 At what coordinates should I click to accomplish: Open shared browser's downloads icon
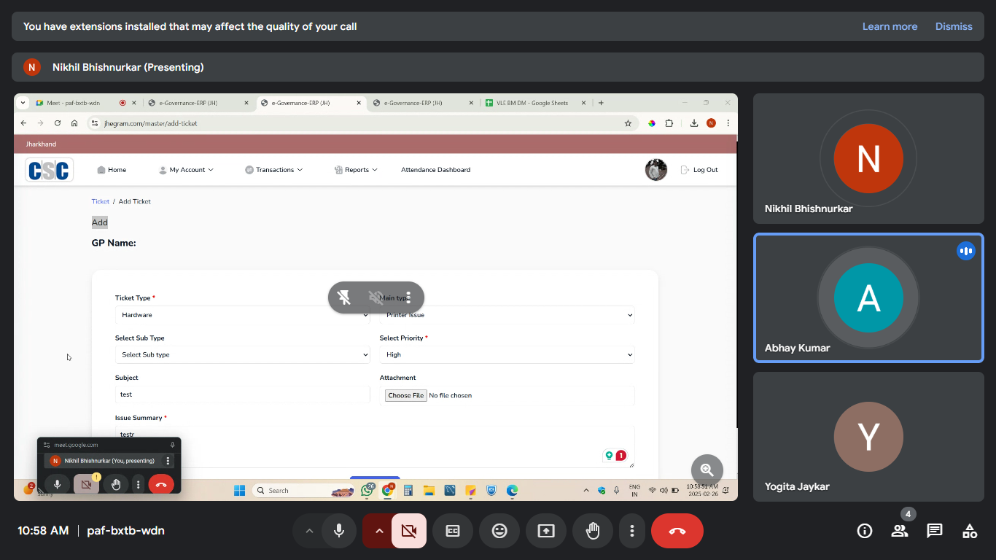[694, 123]
